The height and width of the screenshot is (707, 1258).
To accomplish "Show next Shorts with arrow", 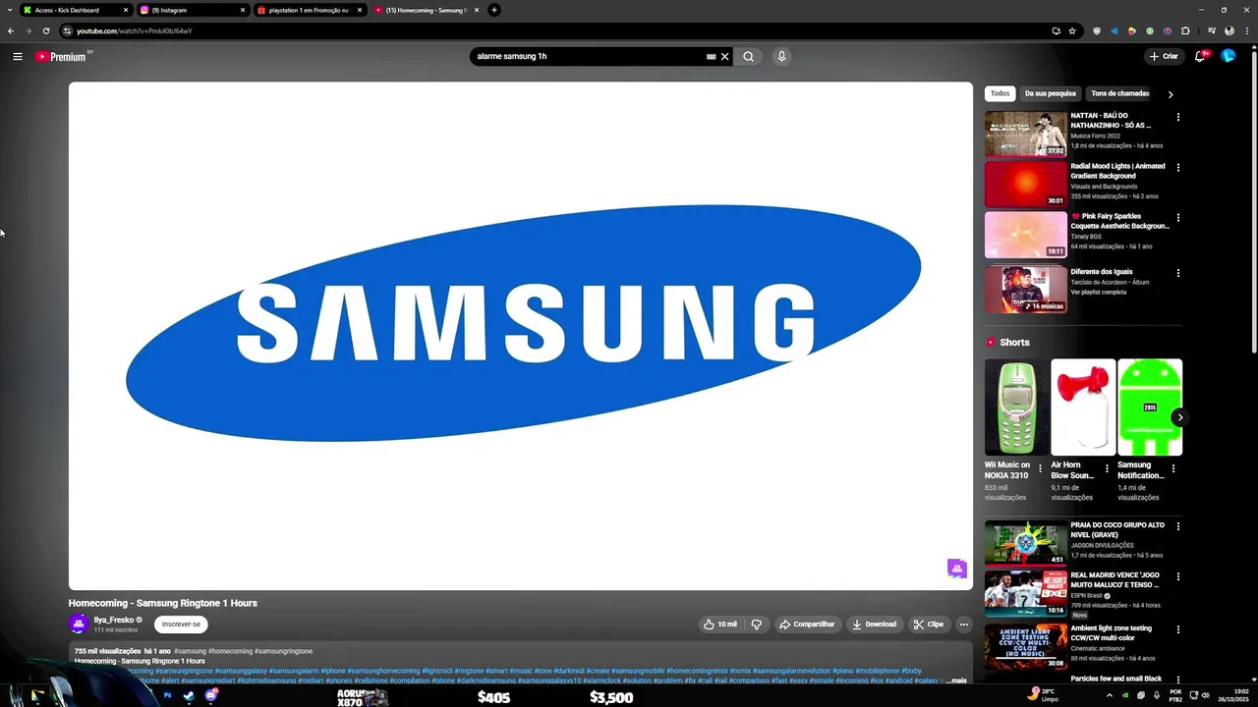I will (1179, 417).
